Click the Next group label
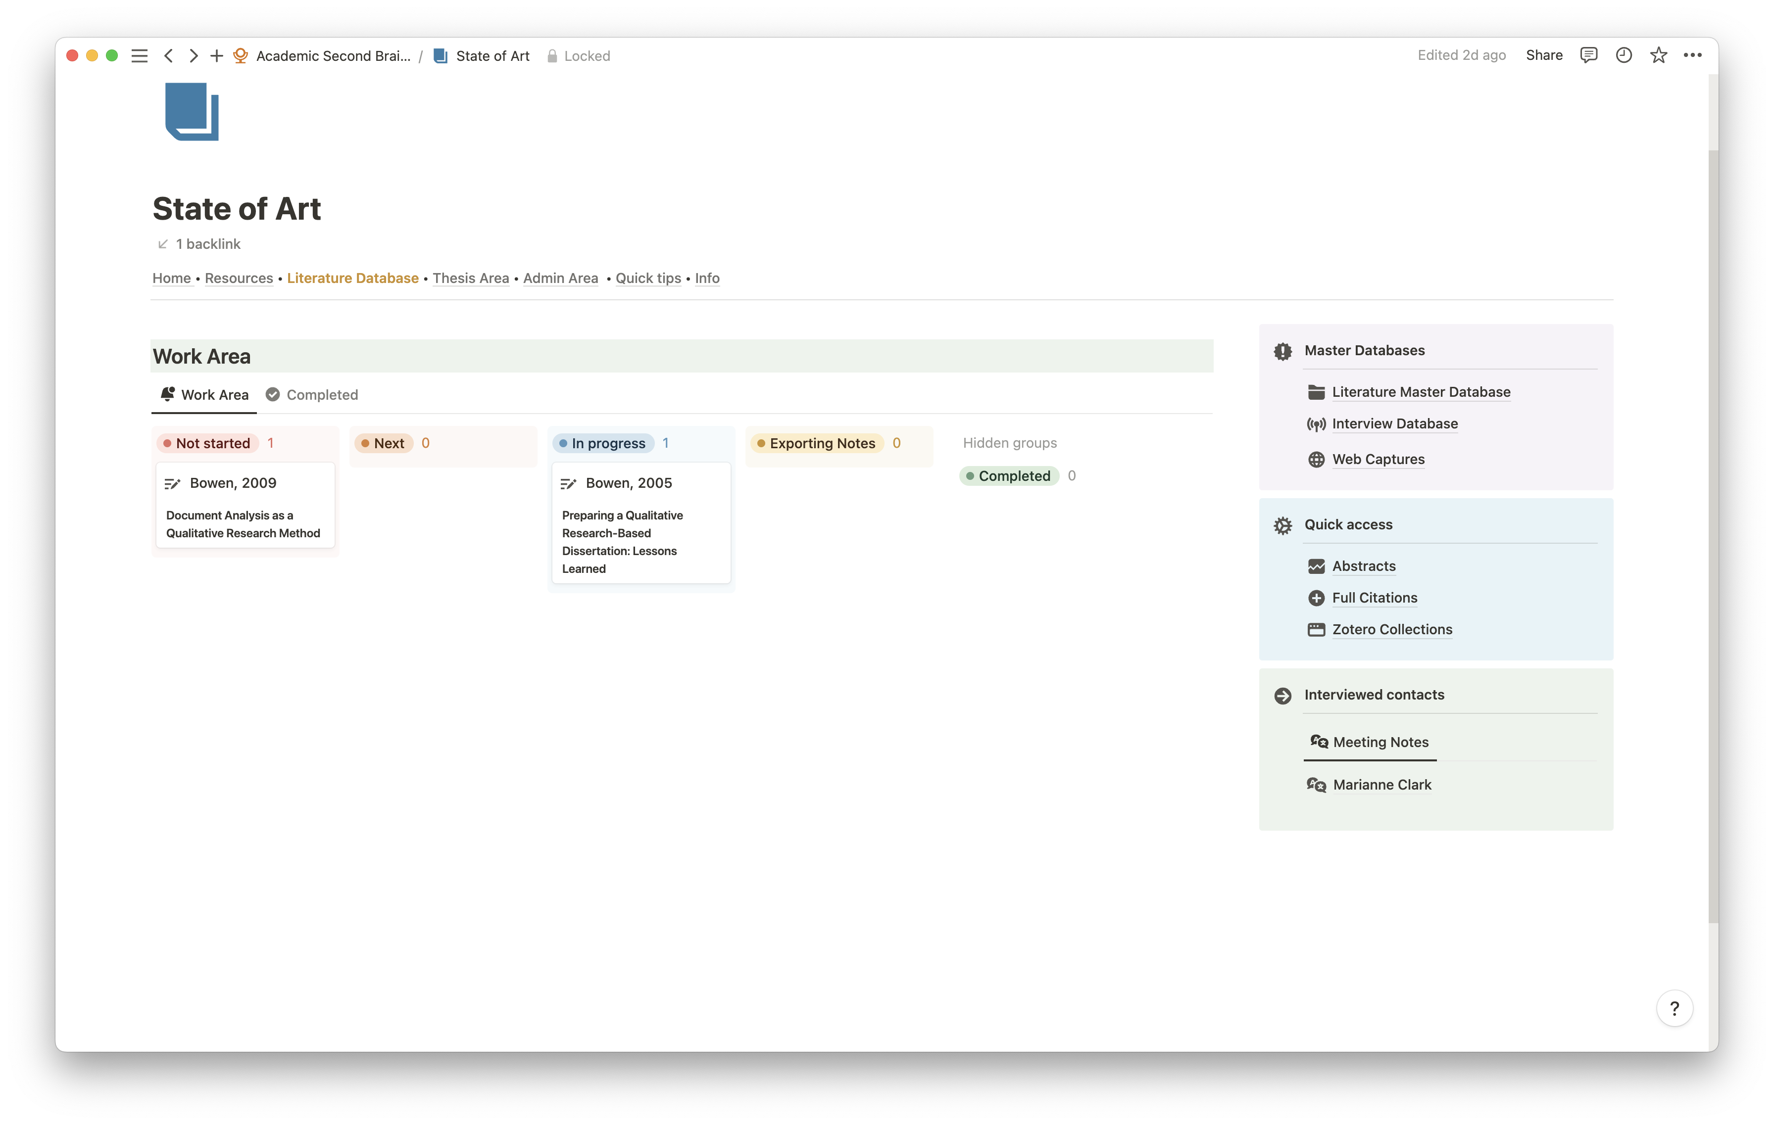The width and height of the screenshot is (1774, 1125). (x=383, y=443)
